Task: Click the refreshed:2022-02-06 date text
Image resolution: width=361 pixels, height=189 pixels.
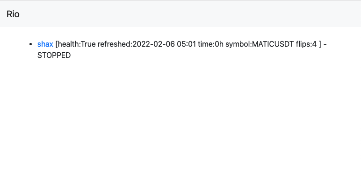Action: tap(136, 44)
